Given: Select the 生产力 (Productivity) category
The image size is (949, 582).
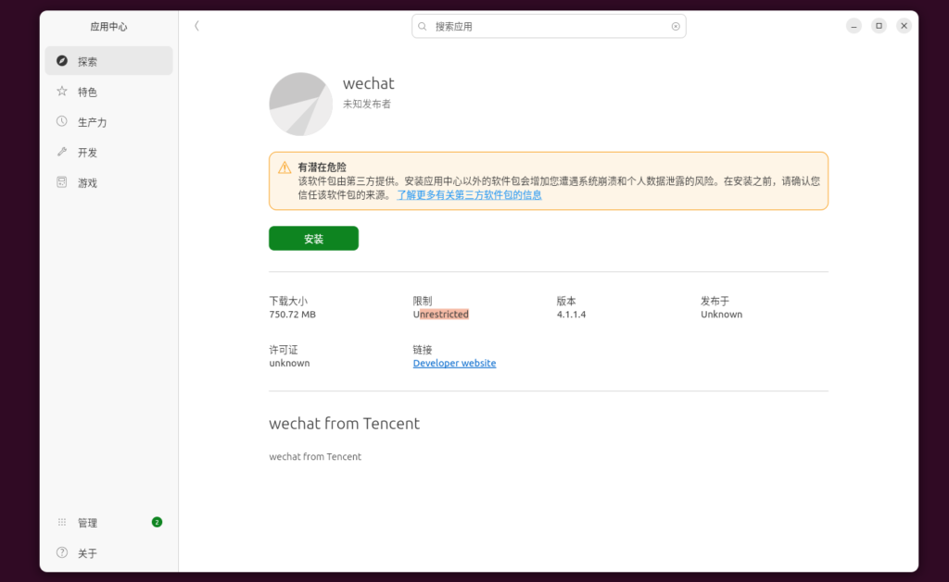Looking at the screenshot, I should tap(109, 122).
